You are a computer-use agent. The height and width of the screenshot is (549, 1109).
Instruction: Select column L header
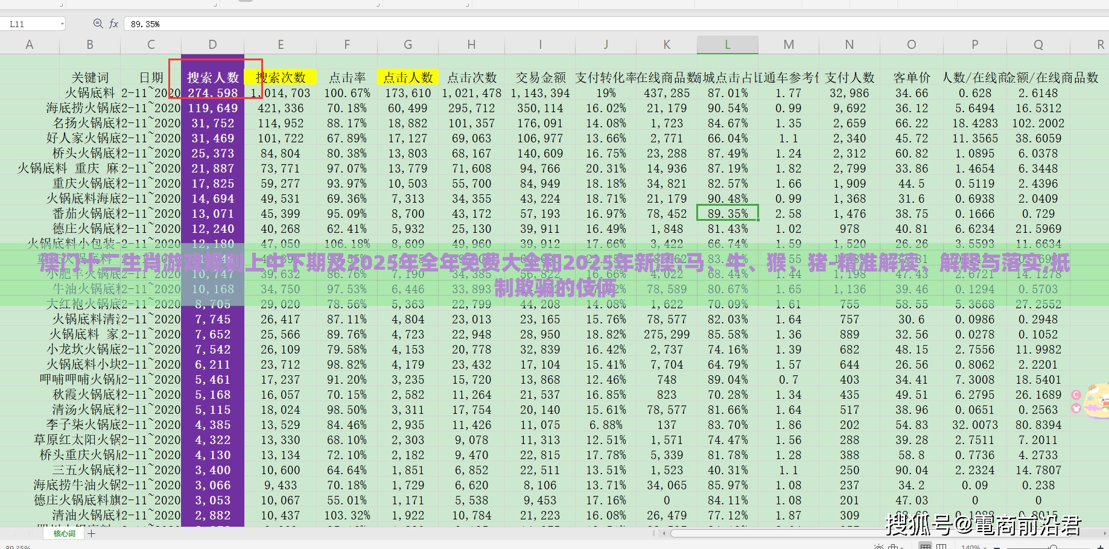[728, 45]
